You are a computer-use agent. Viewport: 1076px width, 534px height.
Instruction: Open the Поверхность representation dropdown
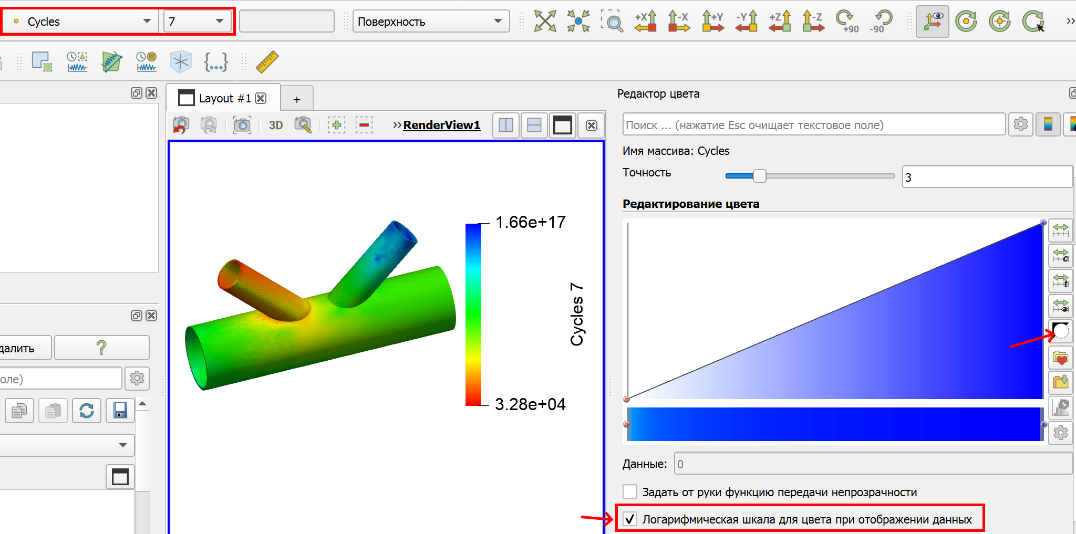431,22
